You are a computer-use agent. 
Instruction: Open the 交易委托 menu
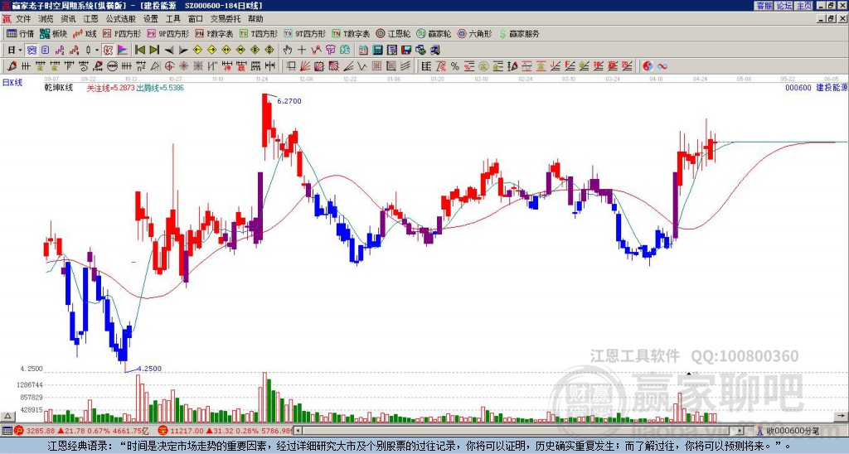tap(226, 19)
